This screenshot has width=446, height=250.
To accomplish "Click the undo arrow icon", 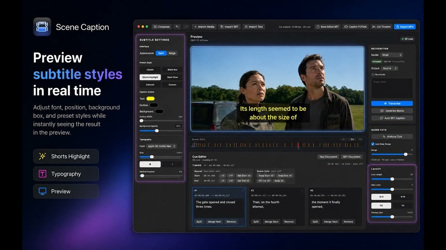I will pos(177,27).
